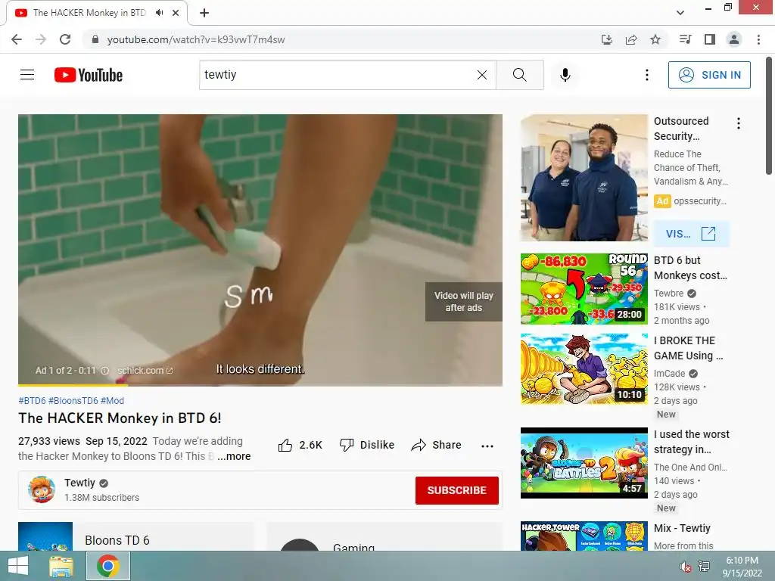Open media controls icon in toolbar
Viewport: 775px width, 581px height.
point(685,39)
